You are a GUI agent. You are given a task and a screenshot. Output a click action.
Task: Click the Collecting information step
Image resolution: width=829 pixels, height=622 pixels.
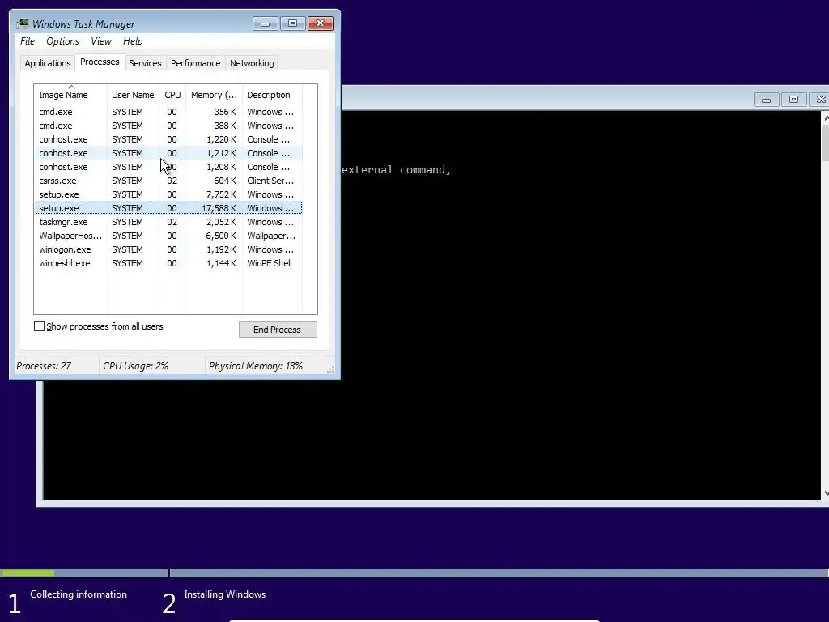pos(79,594)
